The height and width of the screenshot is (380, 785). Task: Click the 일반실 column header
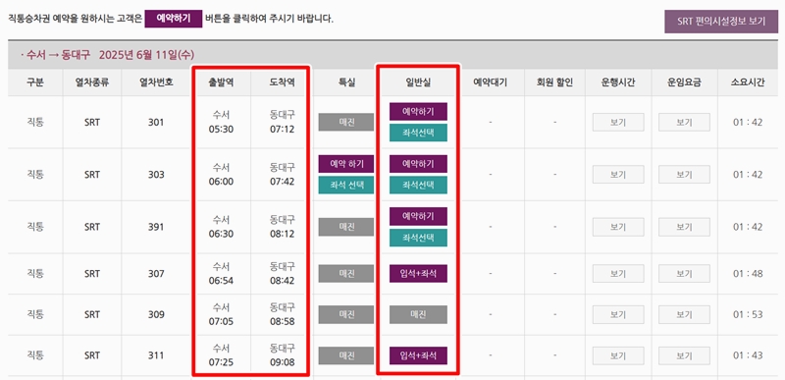[418, 82]
